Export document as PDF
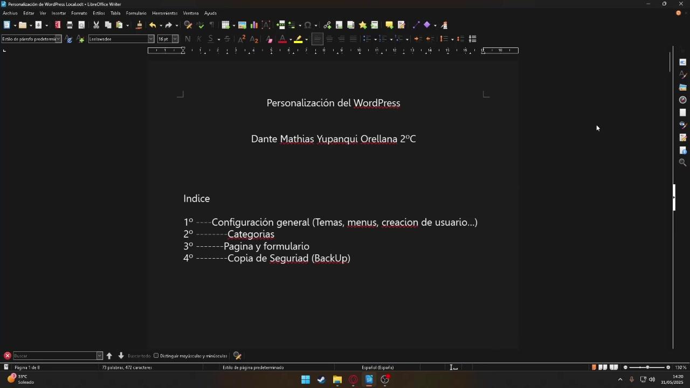Image resolution: width=690 pixels, height=388 pixels. [58, 25]
